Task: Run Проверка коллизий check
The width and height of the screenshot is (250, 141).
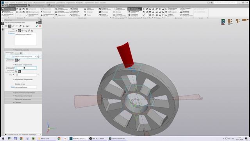Action: [184, 12]
